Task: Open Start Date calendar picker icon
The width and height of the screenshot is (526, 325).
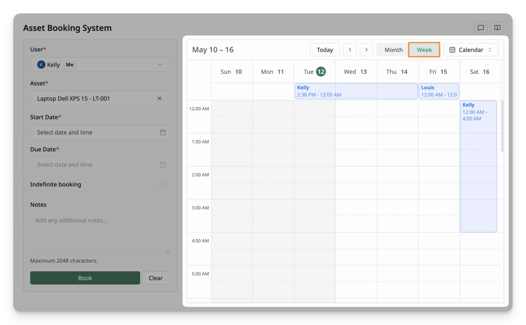Action: coord(163,132)
